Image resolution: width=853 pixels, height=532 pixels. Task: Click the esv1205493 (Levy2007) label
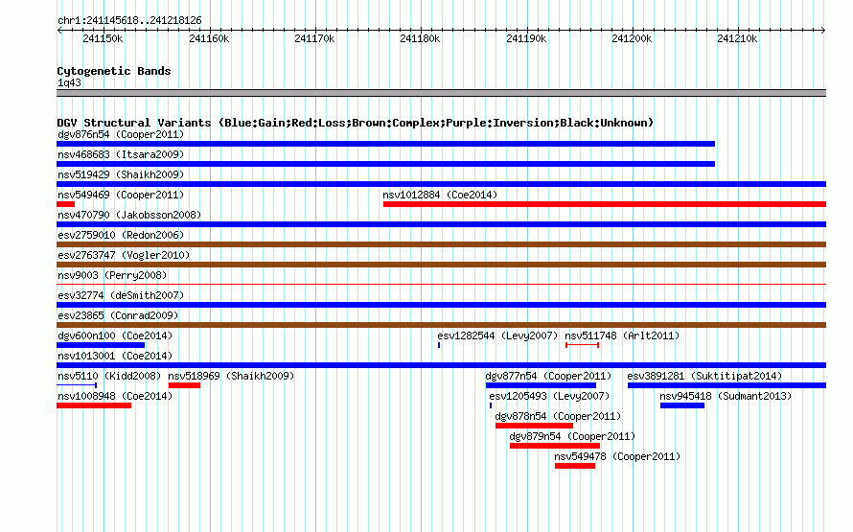click(549, 396)
